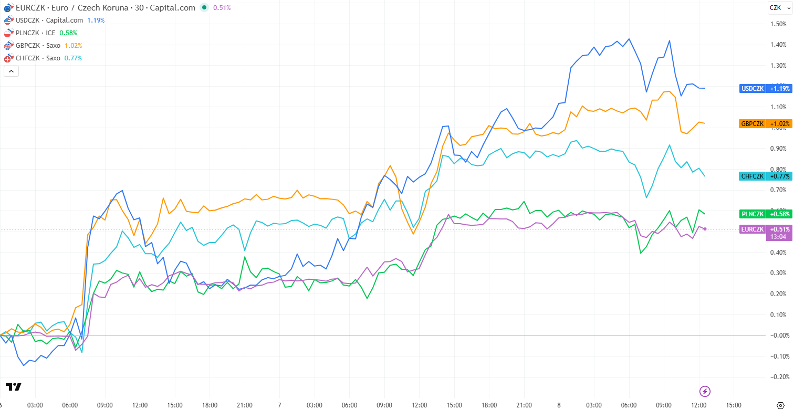Click the purple EURCZK price scale label
794x409 pixels.
pos(753,229)
